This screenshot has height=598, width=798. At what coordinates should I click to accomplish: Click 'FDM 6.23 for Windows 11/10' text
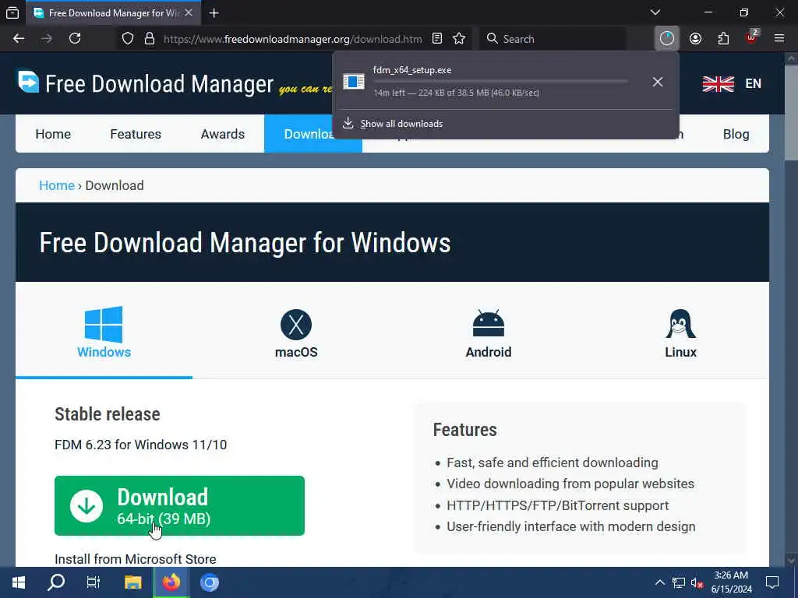[140, 445]
